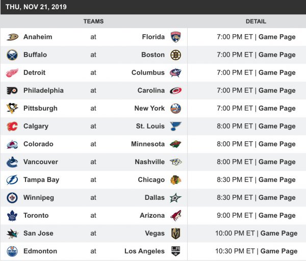
Task: Click the Calgary Flames logo
Action: 12,126
